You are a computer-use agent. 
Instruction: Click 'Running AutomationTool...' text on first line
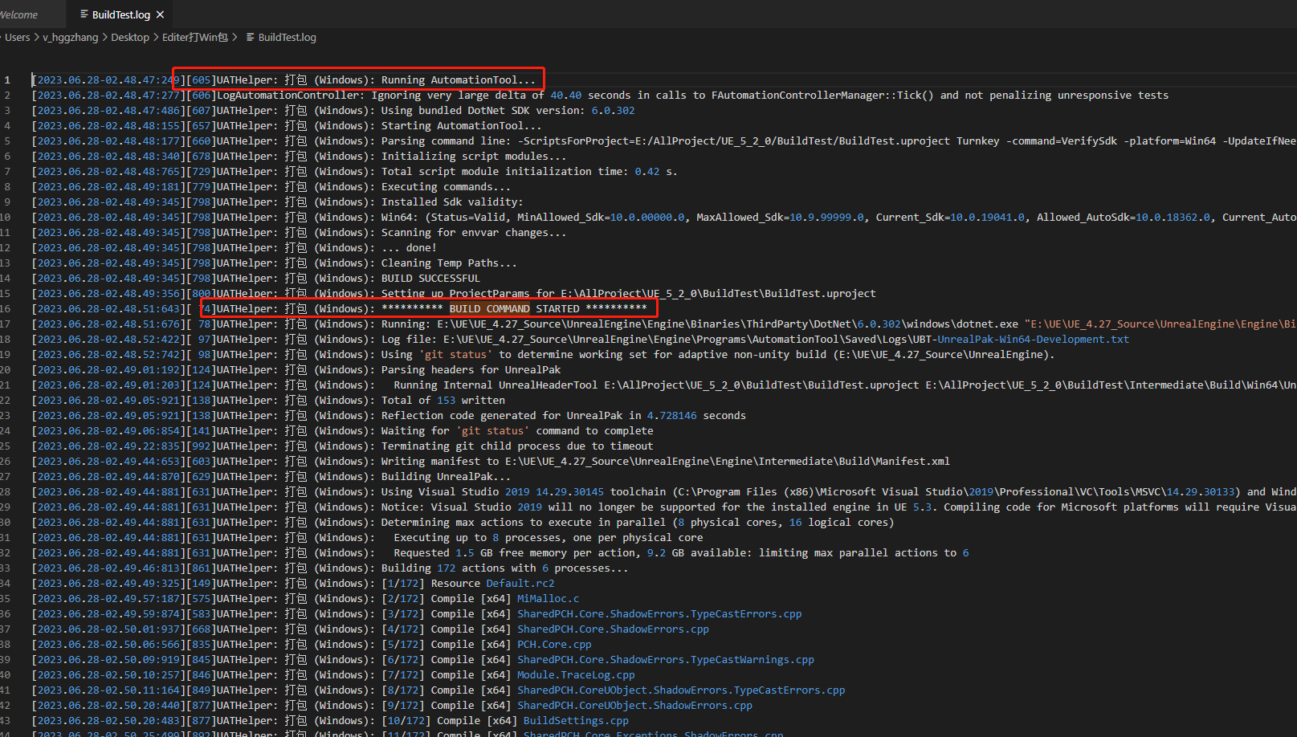(x=458, y=80)
